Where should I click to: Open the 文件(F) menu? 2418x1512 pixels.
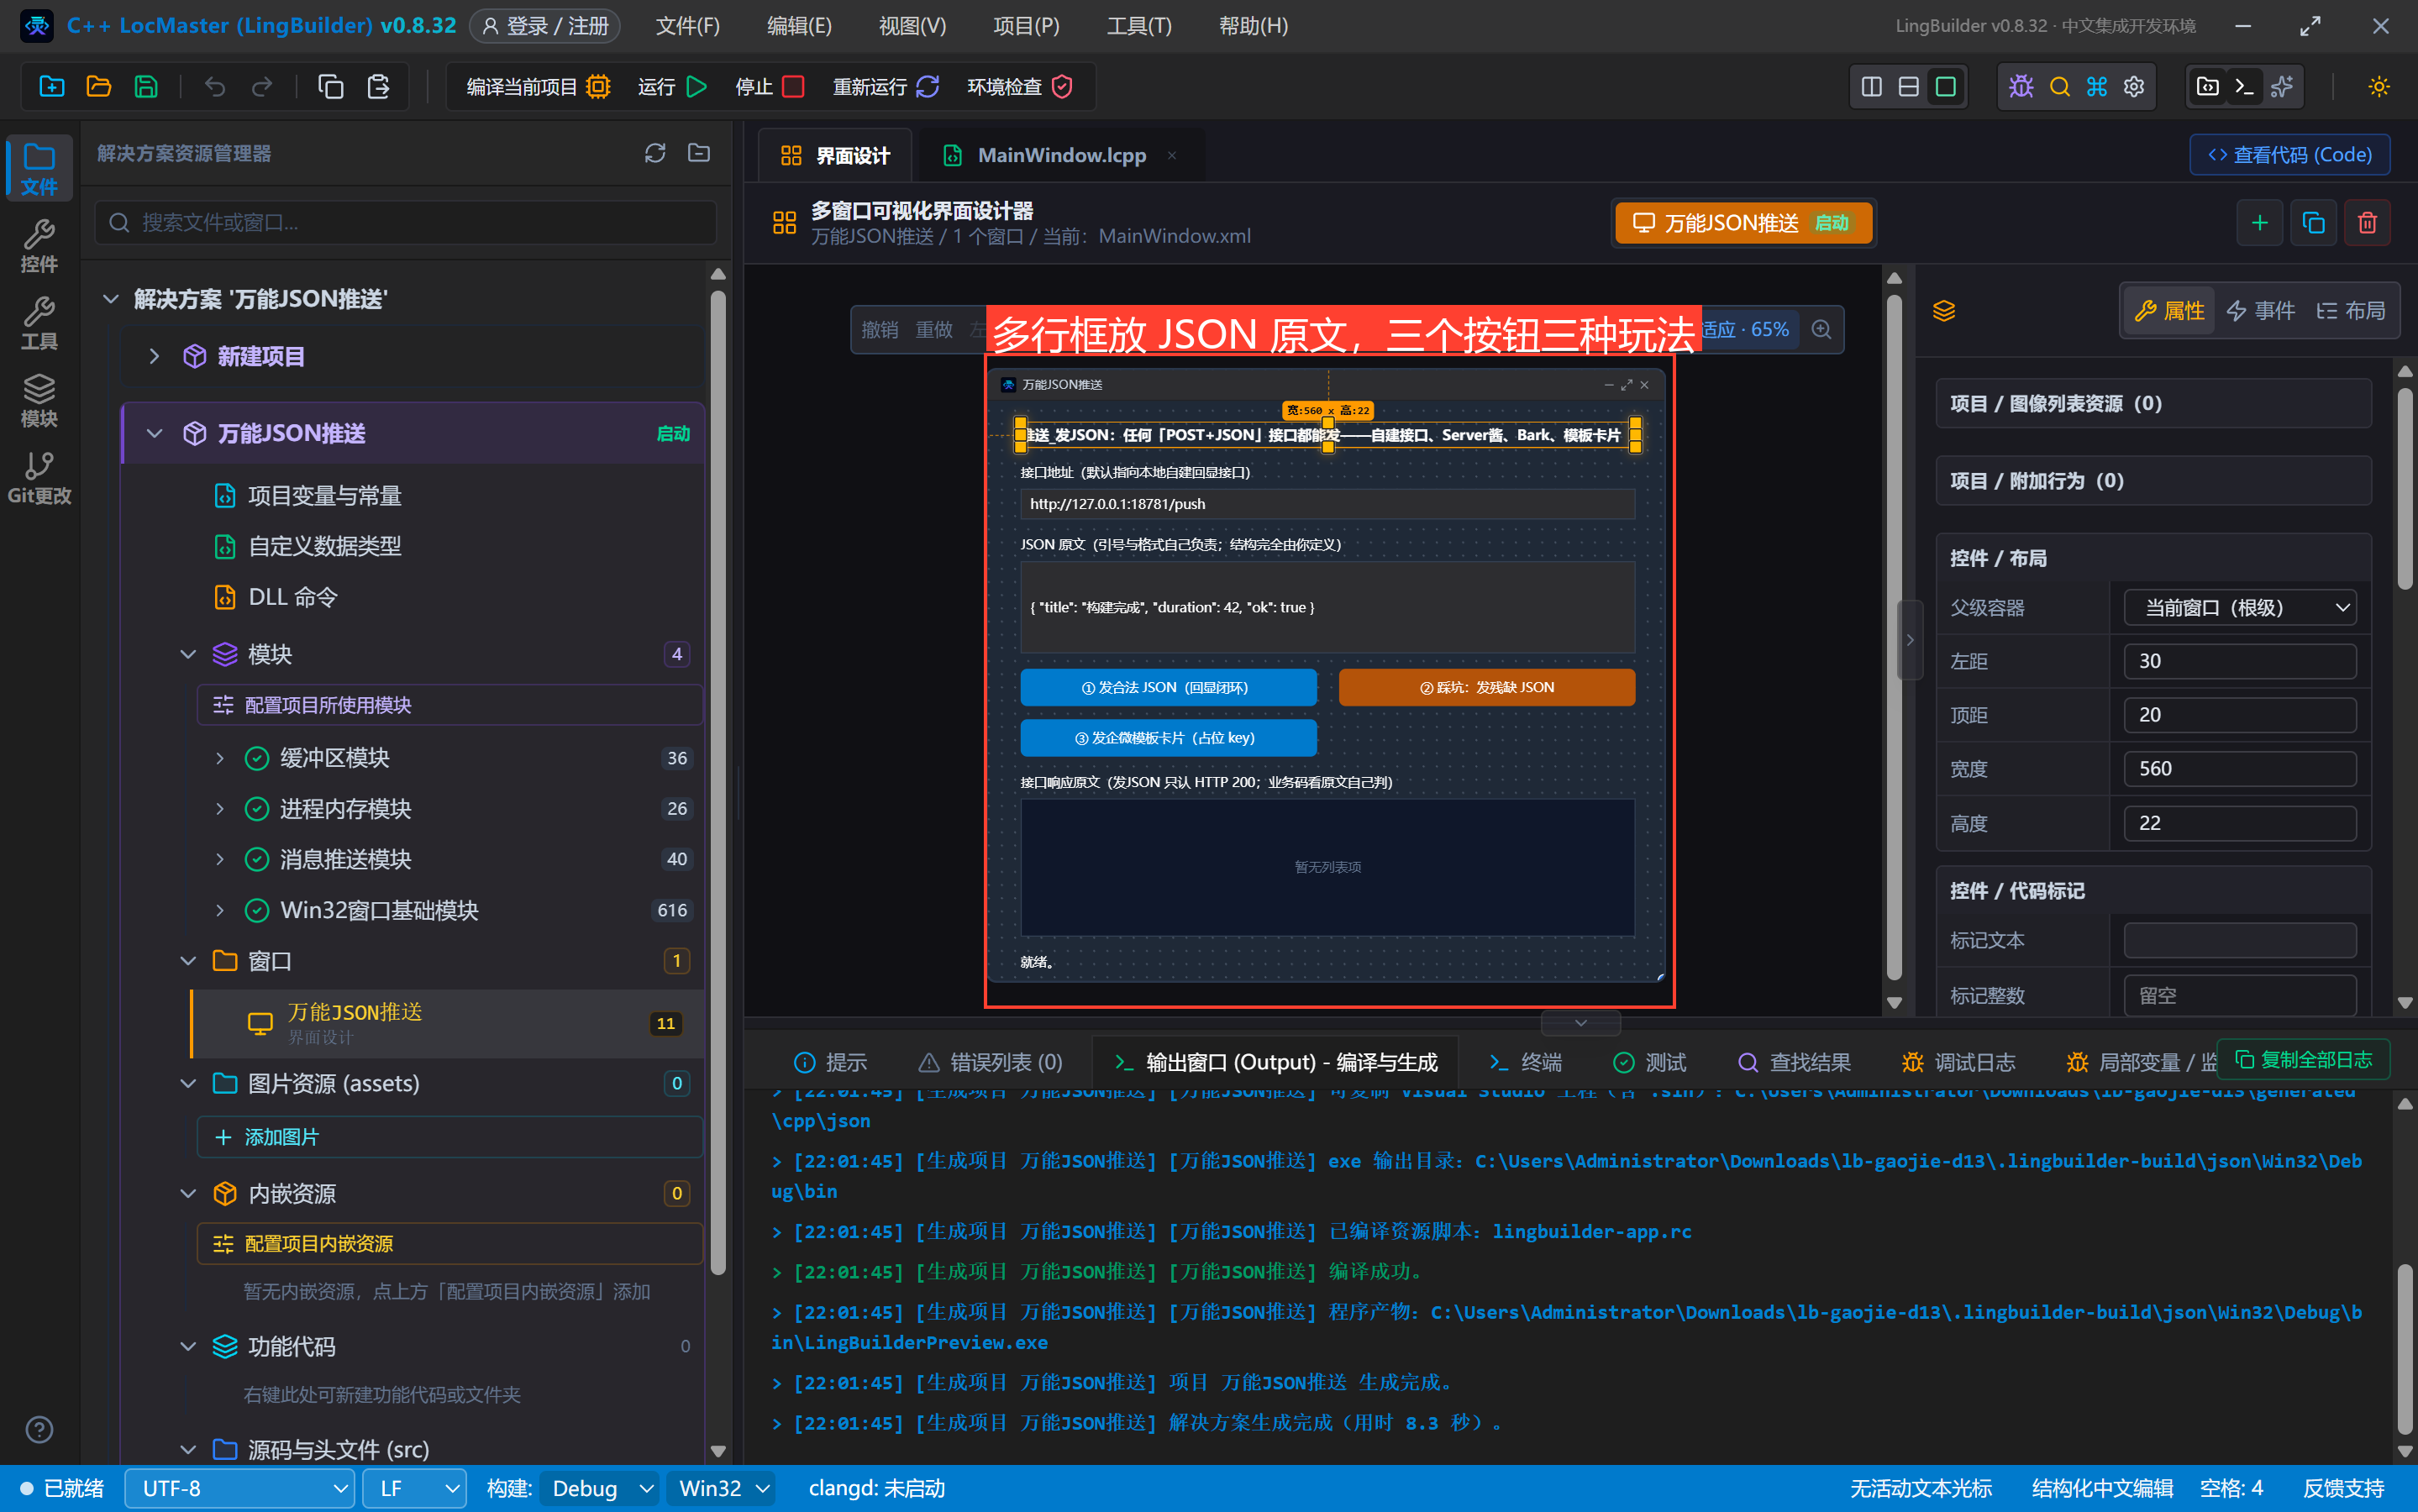687,26
